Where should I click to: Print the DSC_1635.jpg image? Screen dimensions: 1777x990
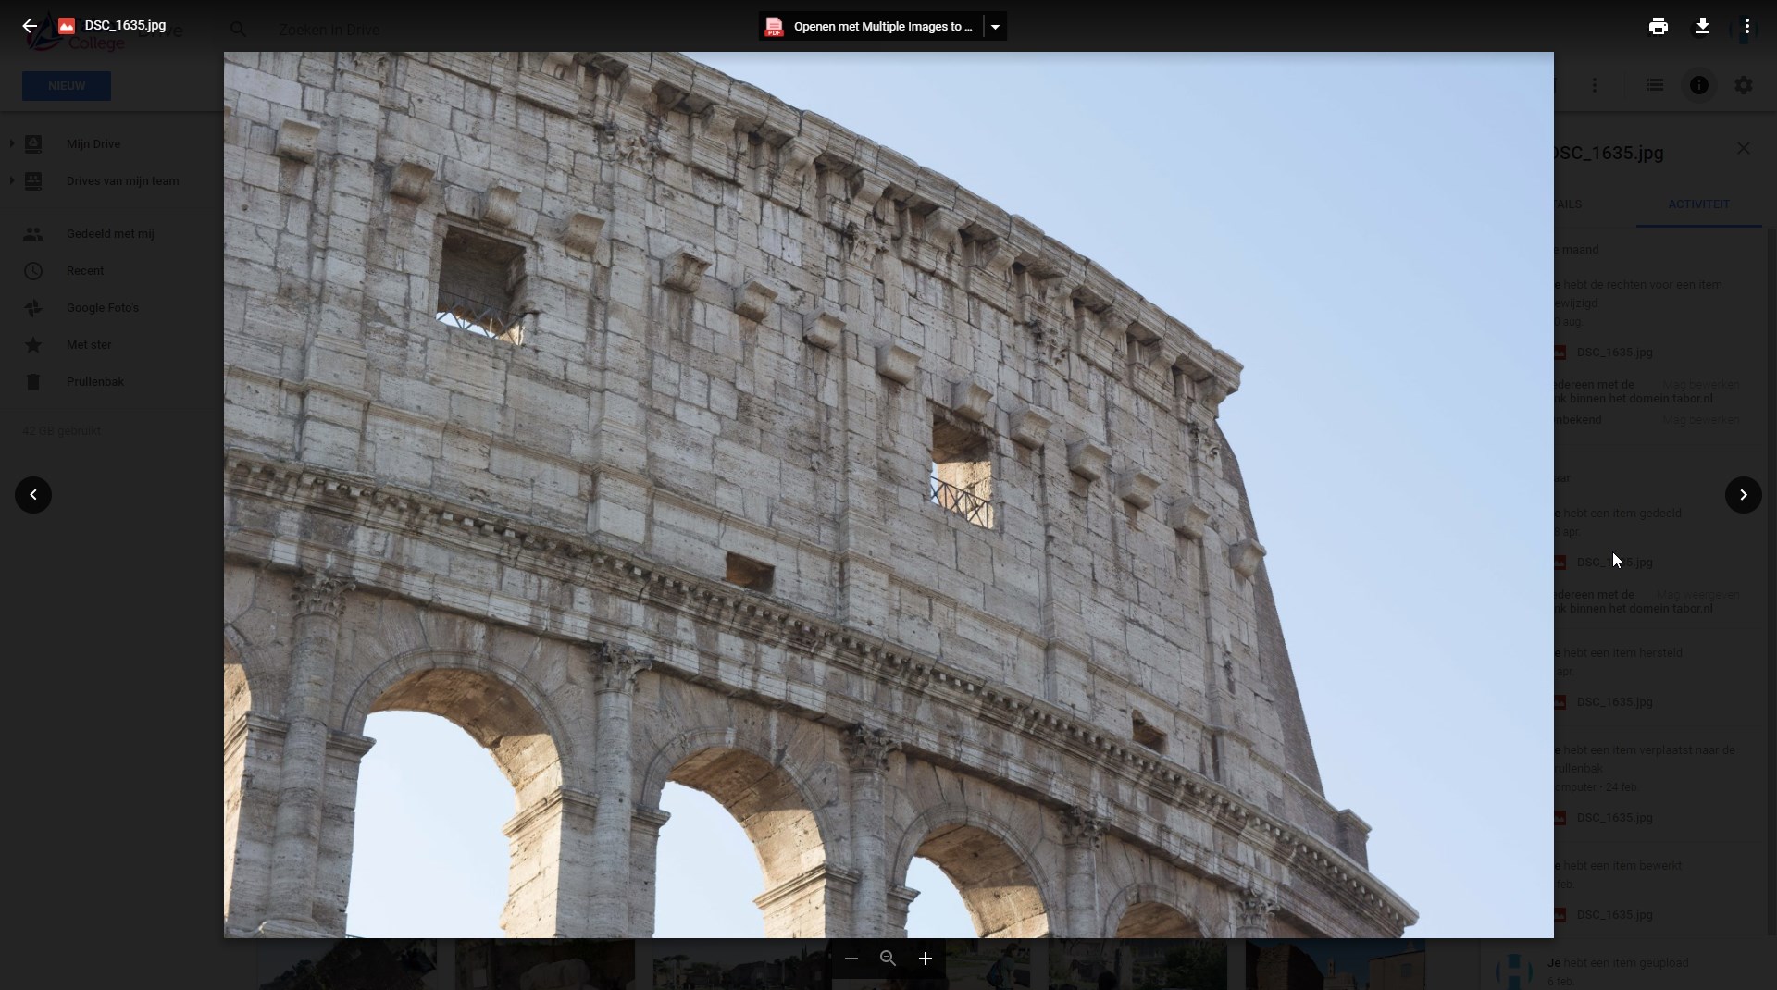(1658, 26)
